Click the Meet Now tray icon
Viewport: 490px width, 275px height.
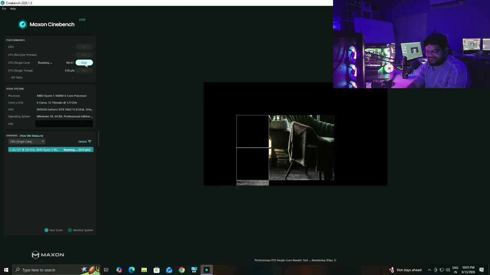coord(435,270)
